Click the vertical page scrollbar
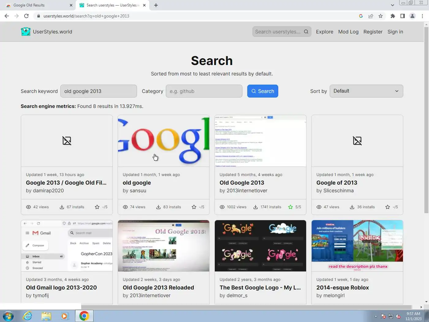429x322 pixels. coord(426,120)
